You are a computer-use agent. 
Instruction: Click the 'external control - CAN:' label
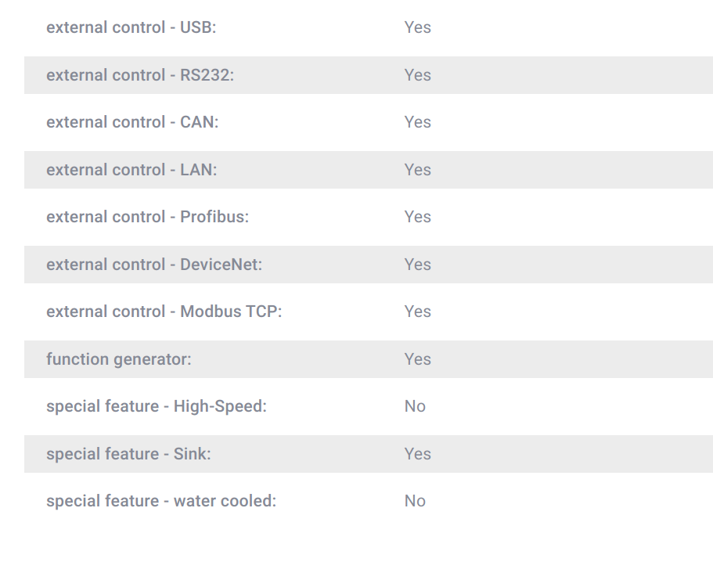(x=132, y=122)
